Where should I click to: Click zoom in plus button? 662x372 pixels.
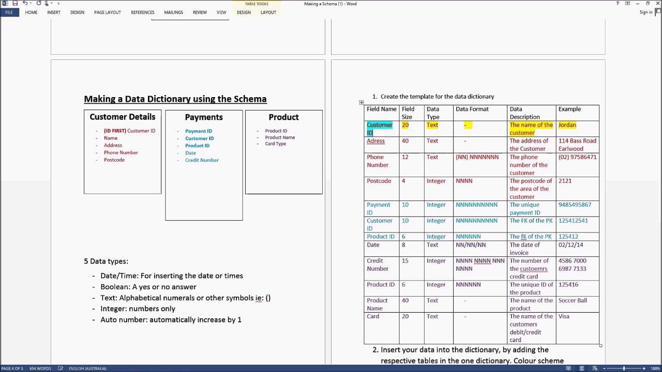(644, 368)
